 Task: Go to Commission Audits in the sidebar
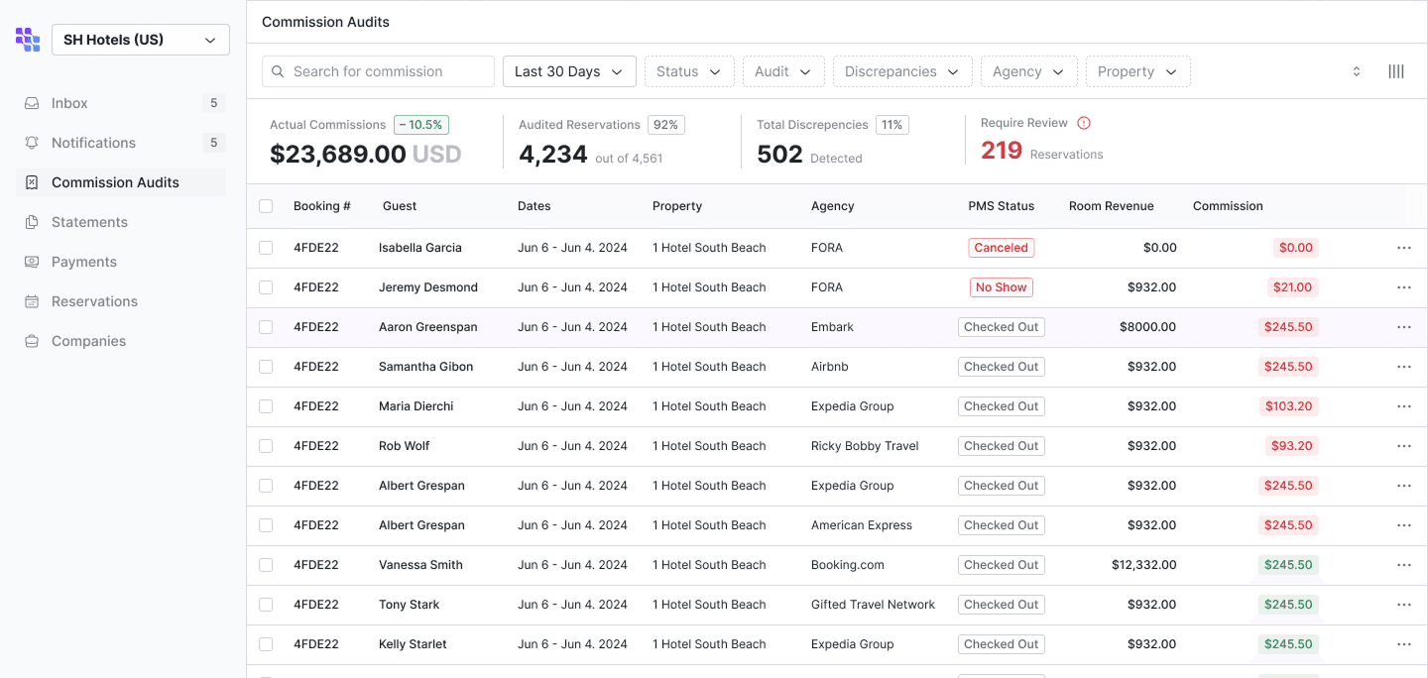pyautogui.click(x=114, y=182)
